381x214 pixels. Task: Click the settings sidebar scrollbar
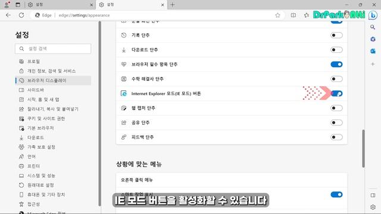99,114
